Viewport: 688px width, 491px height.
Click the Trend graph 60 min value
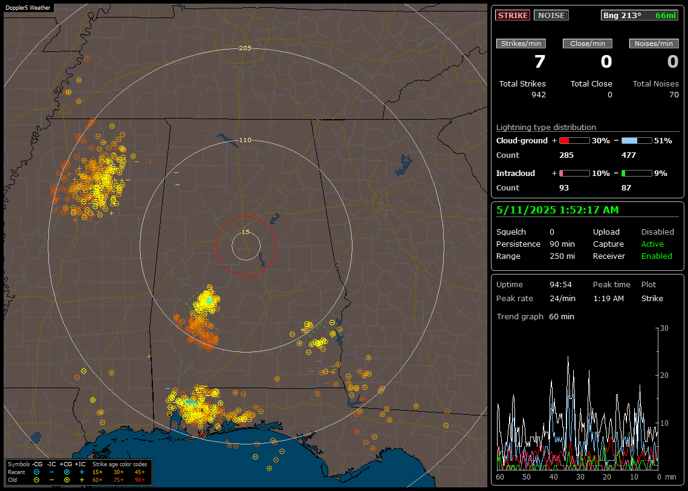pos(562,317)
